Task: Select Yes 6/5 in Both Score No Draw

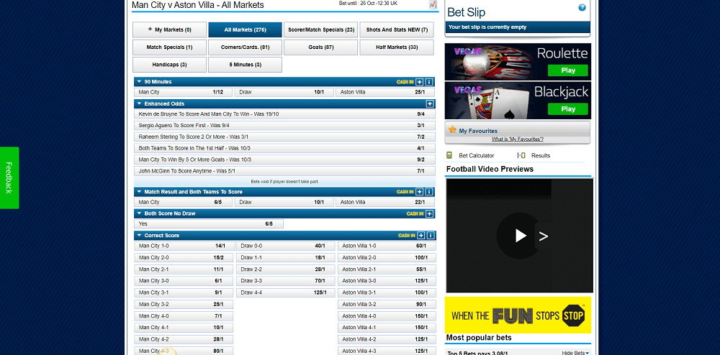Action: [209, 224]
